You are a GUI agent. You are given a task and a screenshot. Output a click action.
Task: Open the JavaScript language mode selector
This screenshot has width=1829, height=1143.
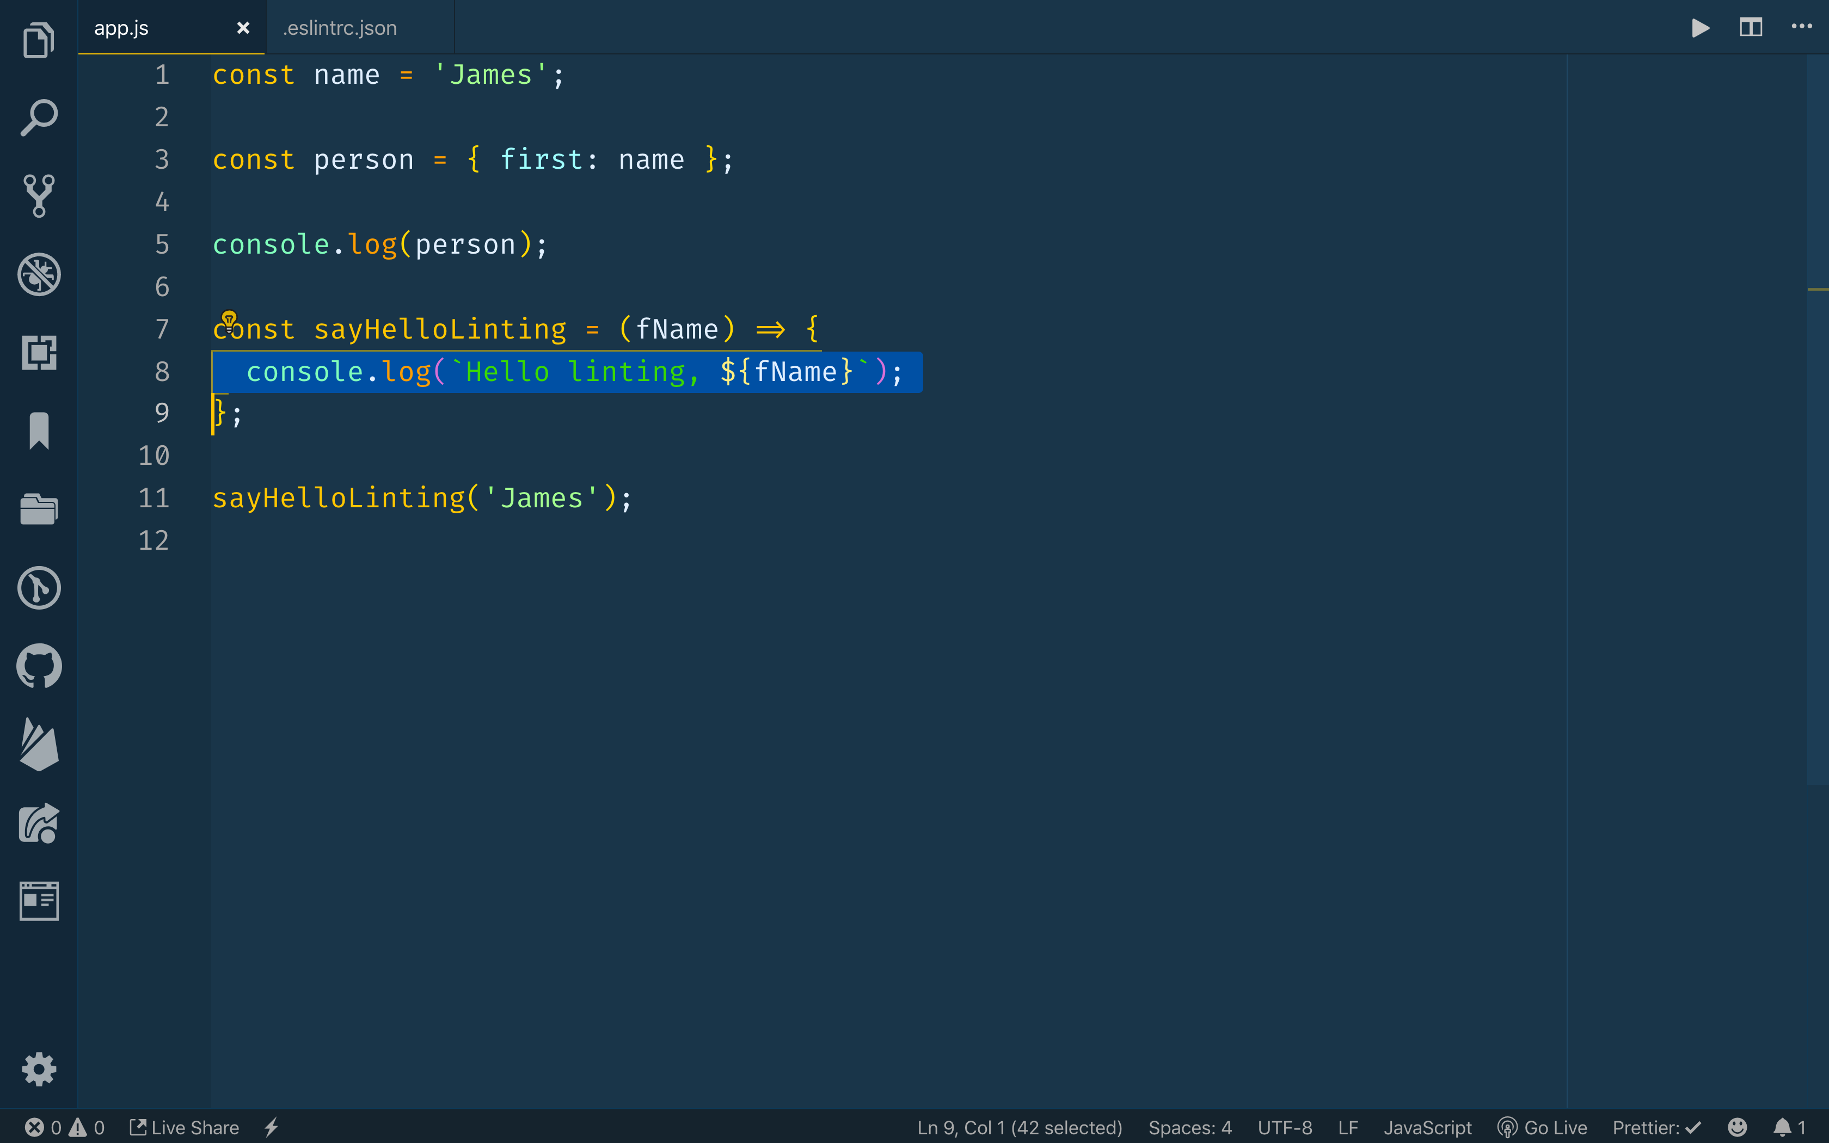[1429, 1127]
